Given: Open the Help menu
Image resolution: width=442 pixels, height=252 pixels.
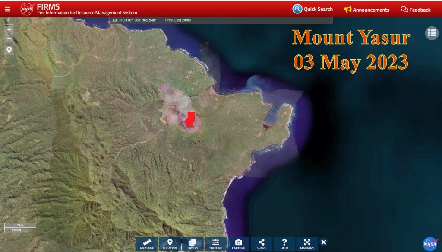Looking at the screenshot, I should pos(284,244).
